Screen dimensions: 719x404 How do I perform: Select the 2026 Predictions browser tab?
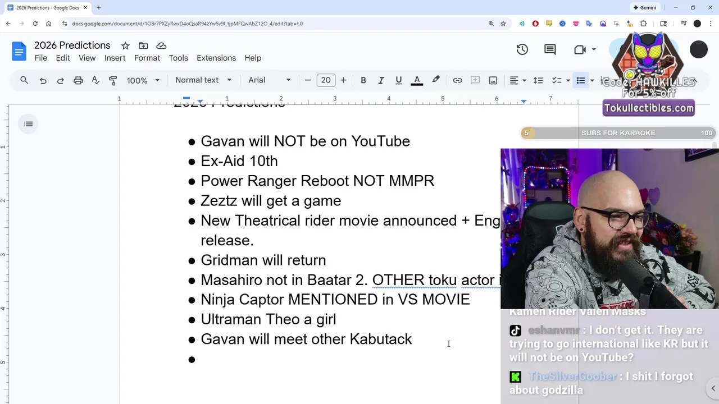click(x=47, y=8)
